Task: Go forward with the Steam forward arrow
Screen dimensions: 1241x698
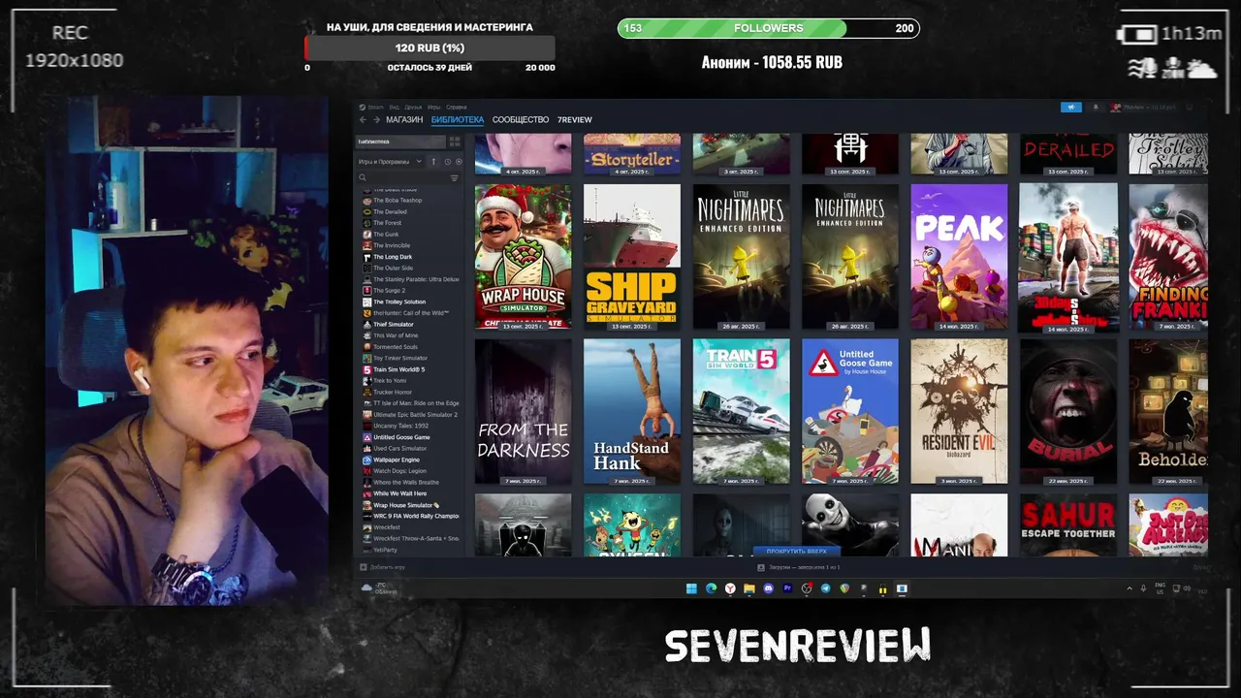Action: point(376,120)
